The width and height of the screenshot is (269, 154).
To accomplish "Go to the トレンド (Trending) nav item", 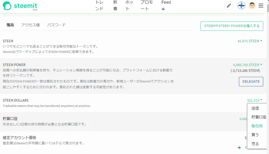I will [x=99, y=6].
